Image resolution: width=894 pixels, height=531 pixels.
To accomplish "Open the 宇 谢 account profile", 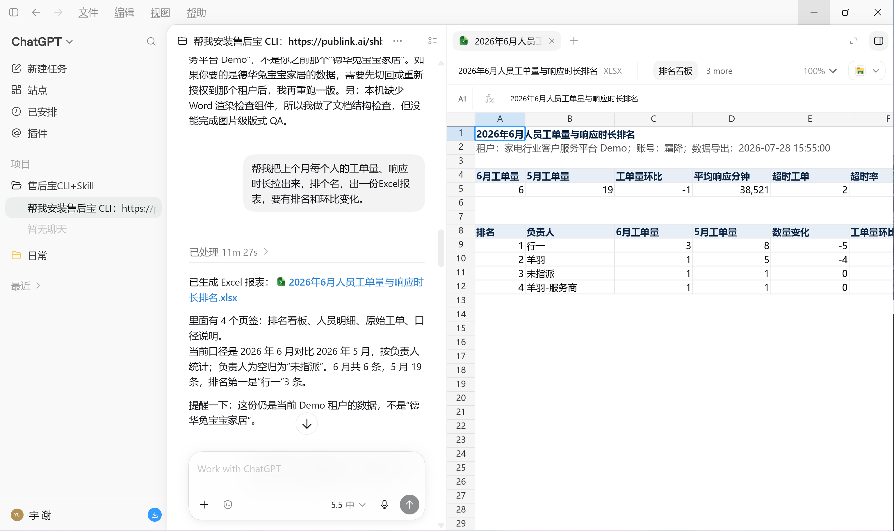I will point(31,515).
